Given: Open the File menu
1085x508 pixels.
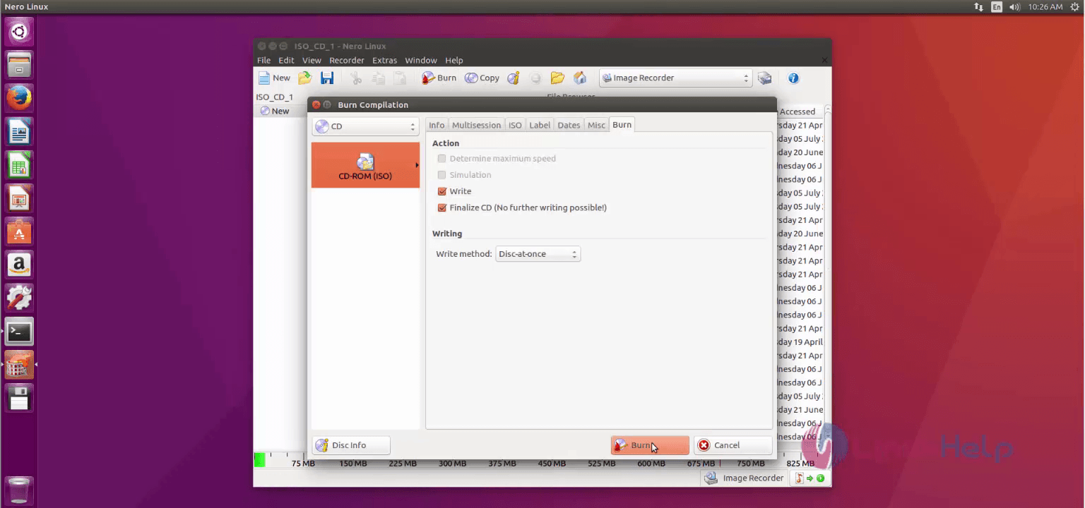Looking at the screenshot, I should point(263,60).
